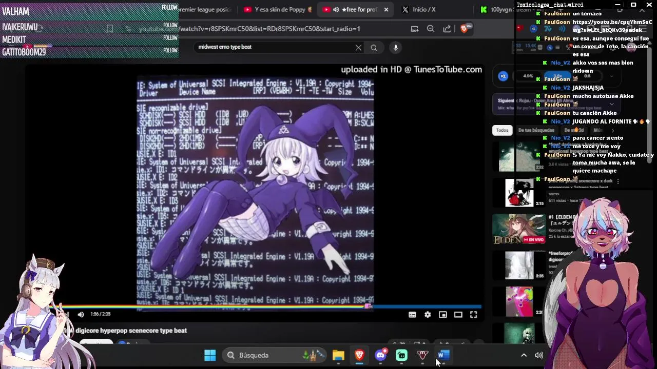This screenshot has width=657, height=369.
Task: Click the blue IQ extension badge
Action: pyautogui.click(x=504, y=76)
